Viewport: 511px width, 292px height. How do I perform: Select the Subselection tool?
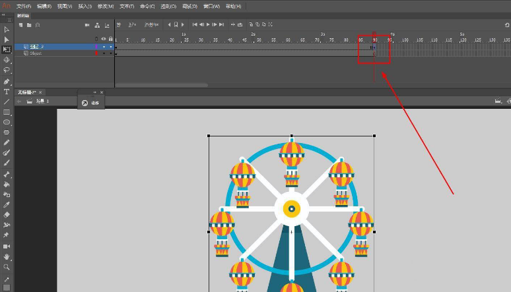coord(7,40)
